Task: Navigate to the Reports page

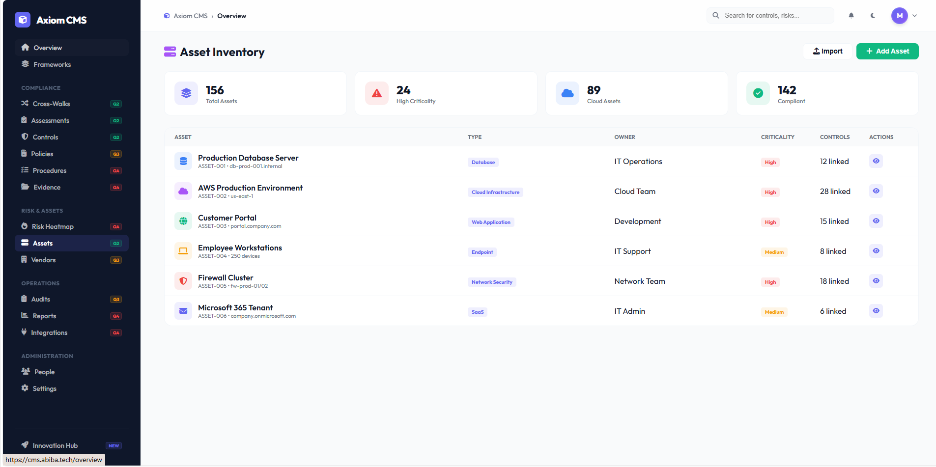Action: tap(44, 316)
